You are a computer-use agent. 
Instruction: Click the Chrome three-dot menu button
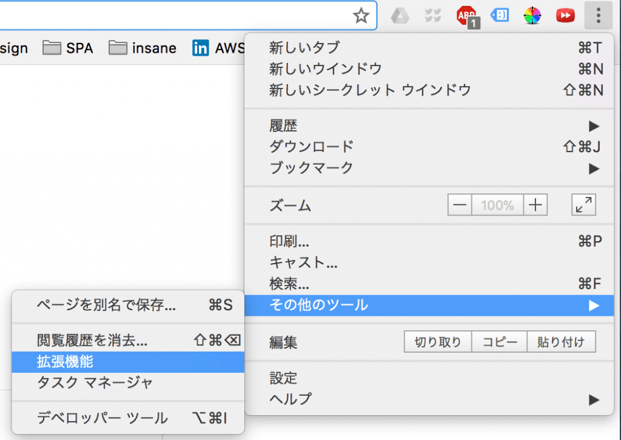tap(598, 15)
